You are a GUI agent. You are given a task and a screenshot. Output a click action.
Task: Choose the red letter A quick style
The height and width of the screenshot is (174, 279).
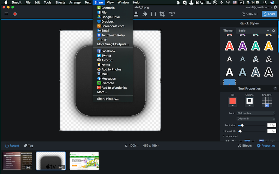(x=229, y=46)
